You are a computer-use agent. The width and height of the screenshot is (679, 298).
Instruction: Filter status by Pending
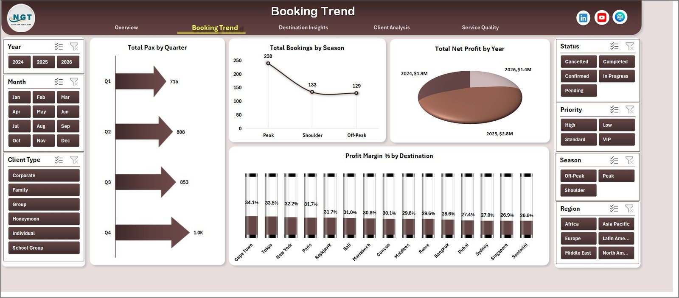click(x=578, y=90)
